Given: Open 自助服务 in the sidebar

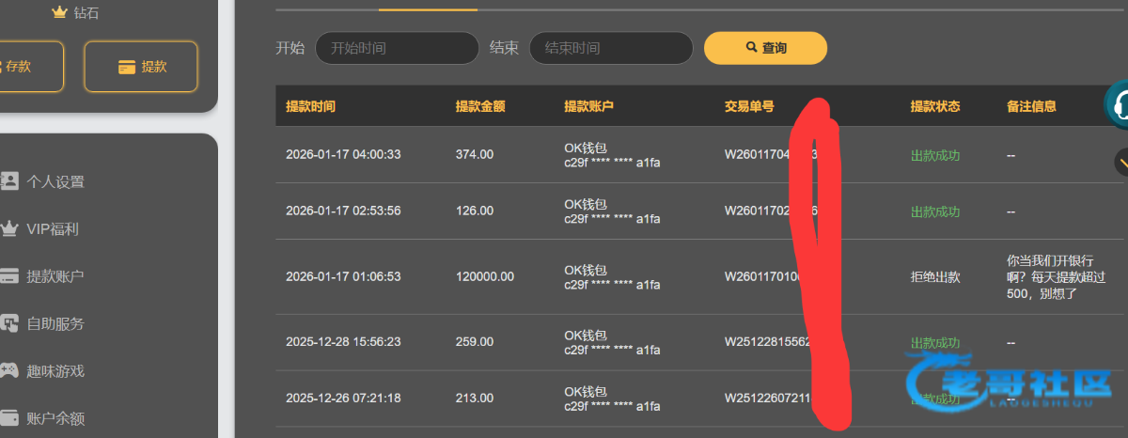Looking at the screenshot, I should click(x=55, y=323).
